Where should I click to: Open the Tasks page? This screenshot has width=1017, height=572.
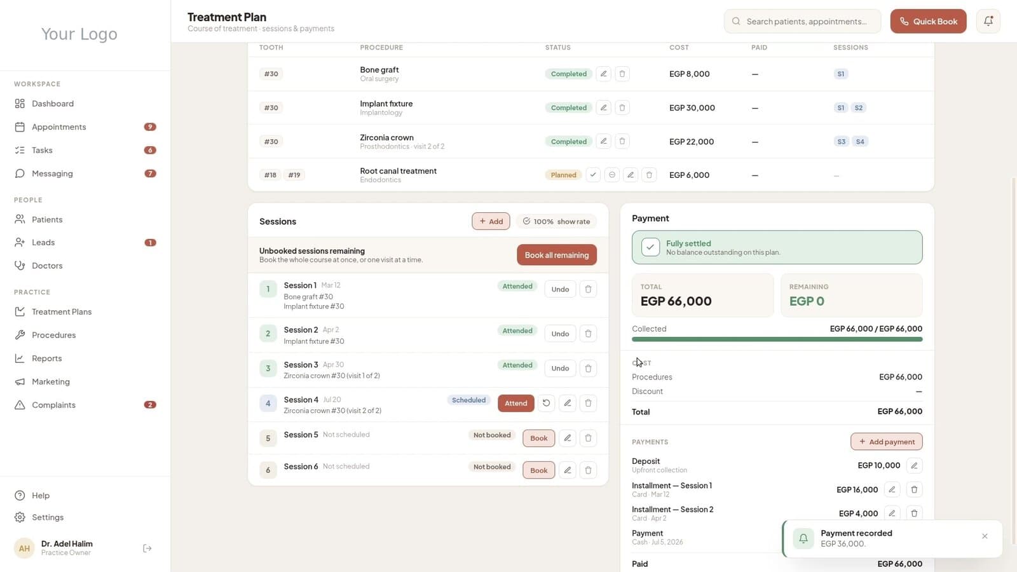(x=85, y=150)
